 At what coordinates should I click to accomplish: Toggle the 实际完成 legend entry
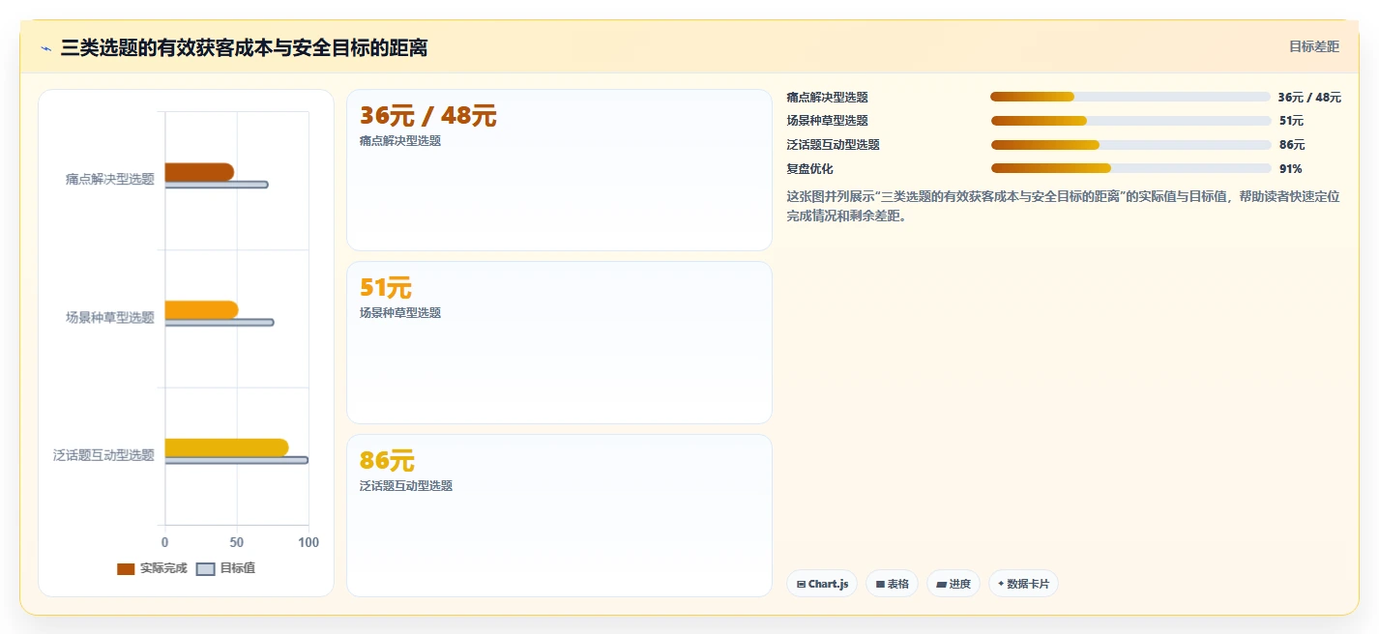point(152,568)
